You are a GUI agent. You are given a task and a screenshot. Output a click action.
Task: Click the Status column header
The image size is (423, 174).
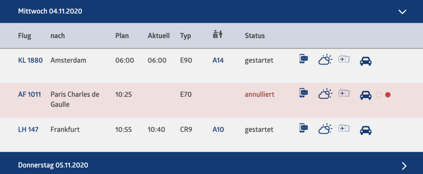[x=254, y=35]
